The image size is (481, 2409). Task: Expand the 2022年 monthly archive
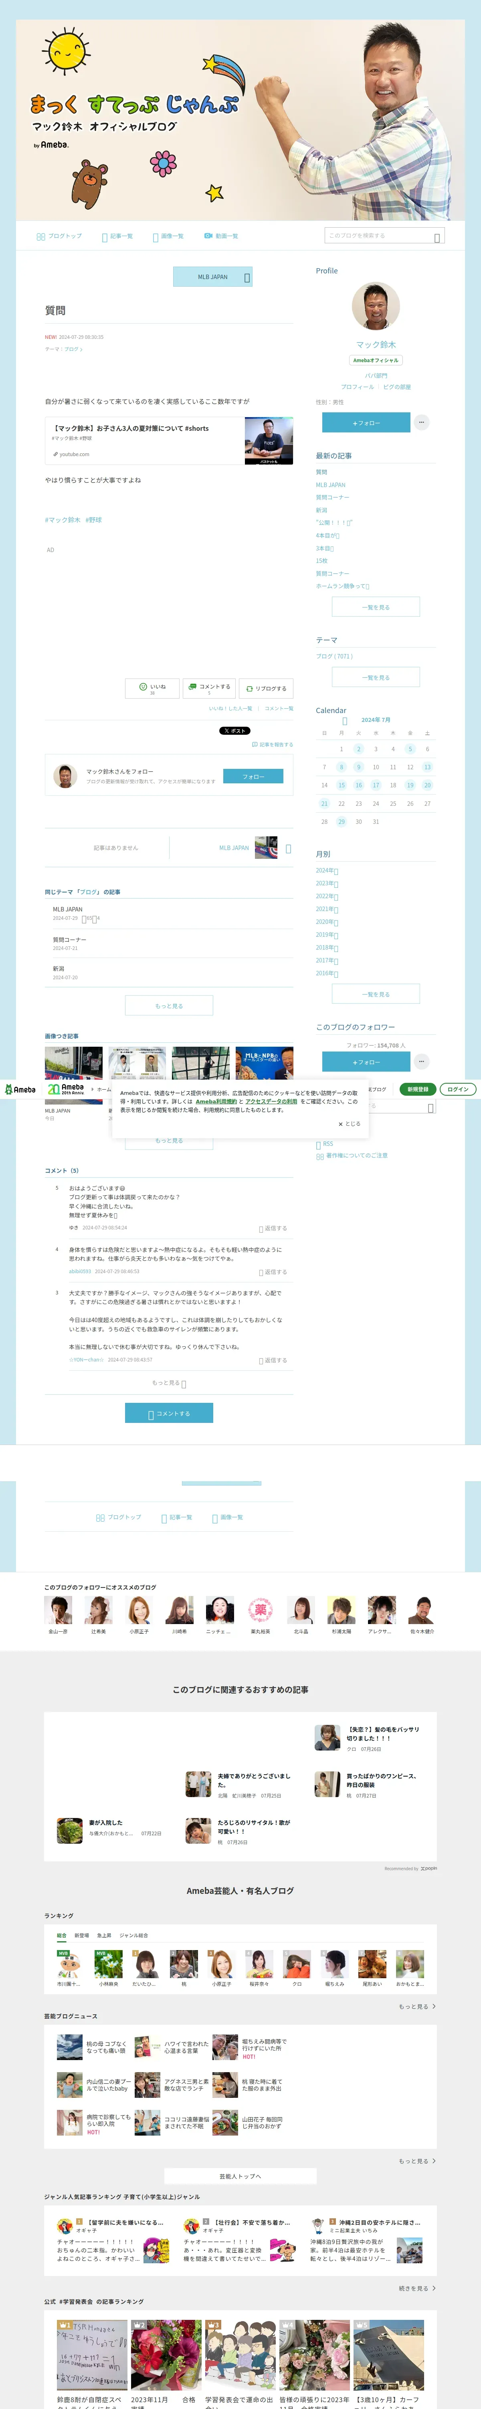click(327, 896)
